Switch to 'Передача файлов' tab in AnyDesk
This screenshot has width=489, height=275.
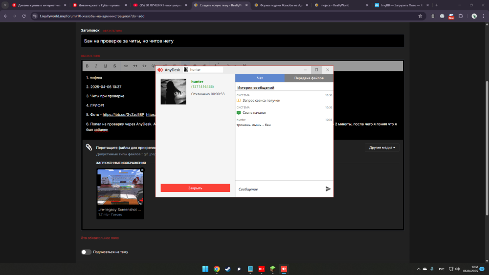point(309,78)
